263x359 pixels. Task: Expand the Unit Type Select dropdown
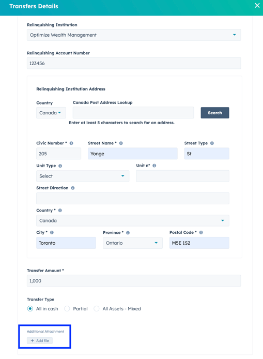click(83, 176)
